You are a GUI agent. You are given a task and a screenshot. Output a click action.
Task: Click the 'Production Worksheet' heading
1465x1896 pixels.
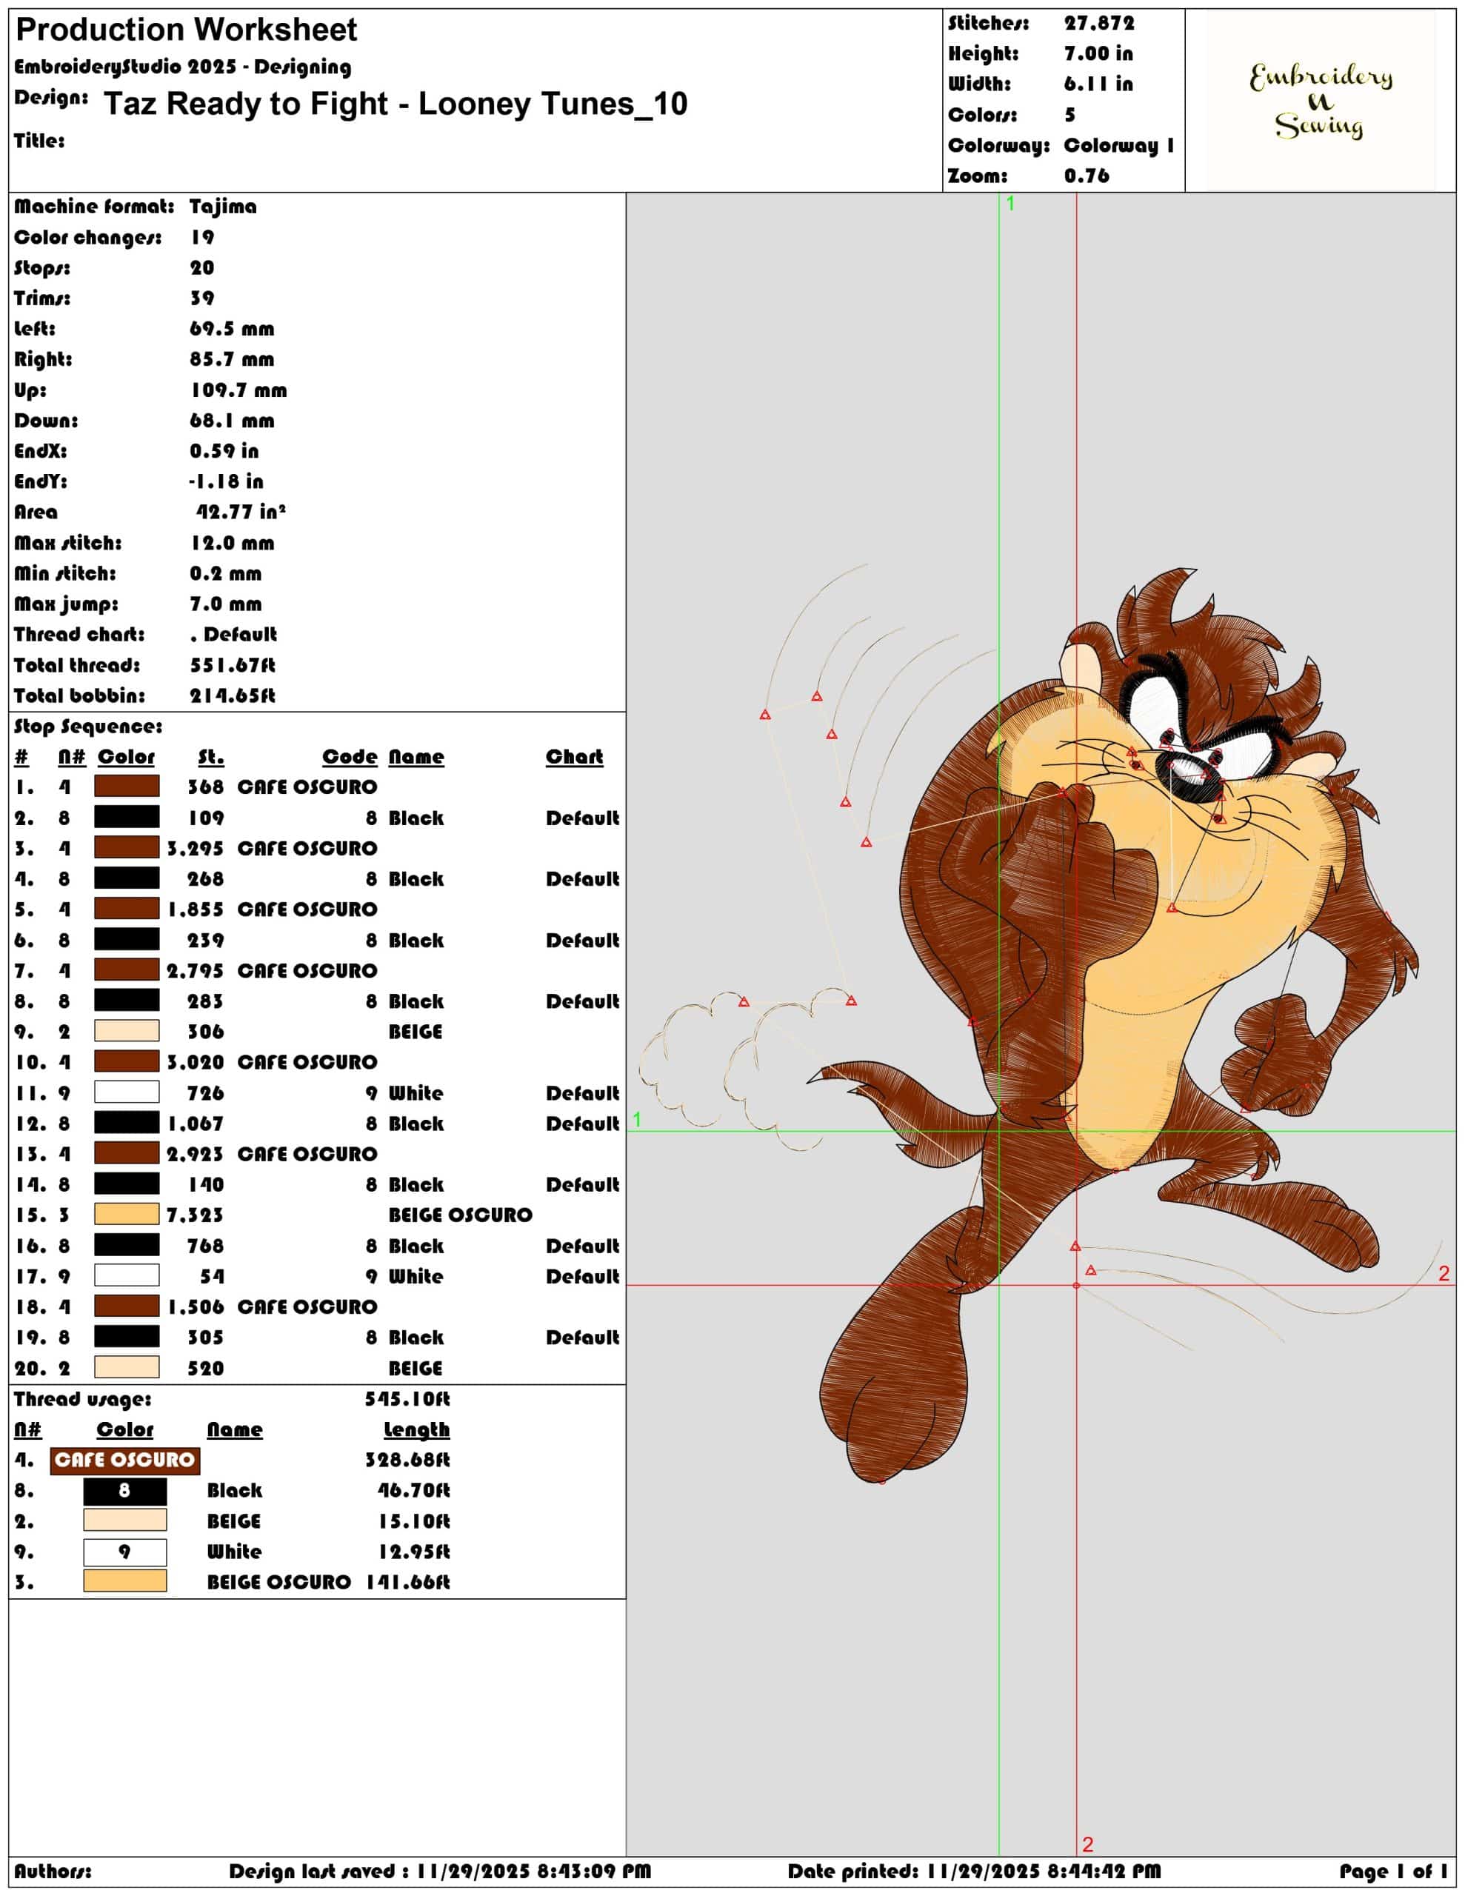[187, 30]
